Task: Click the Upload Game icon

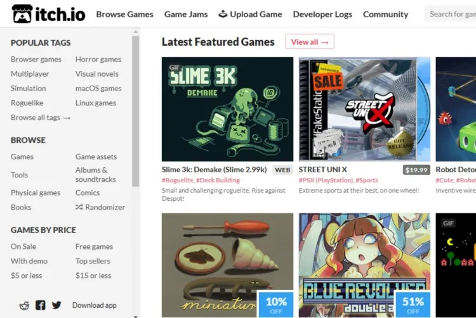Action: (223, 14)
